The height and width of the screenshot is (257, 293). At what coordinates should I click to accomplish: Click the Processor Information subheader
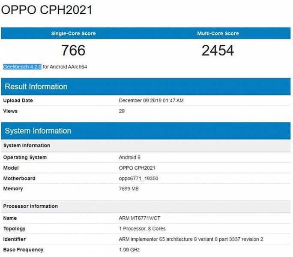click(x=146, y=206)
